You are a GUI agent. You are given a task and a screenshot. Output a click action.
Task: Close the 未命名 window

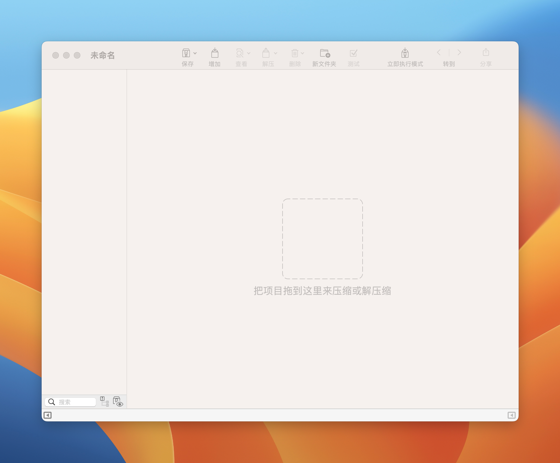(56, 55)
